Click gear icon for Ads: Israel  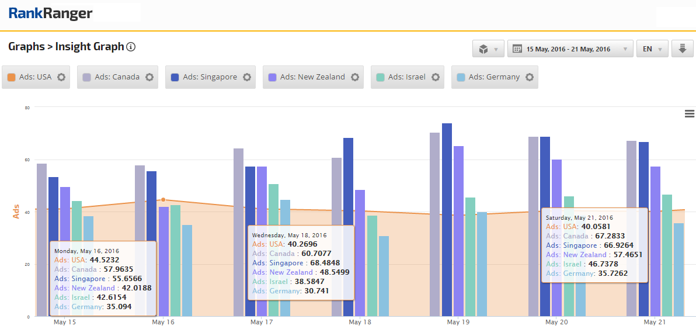pyautogui.click(x=436, y=77)
